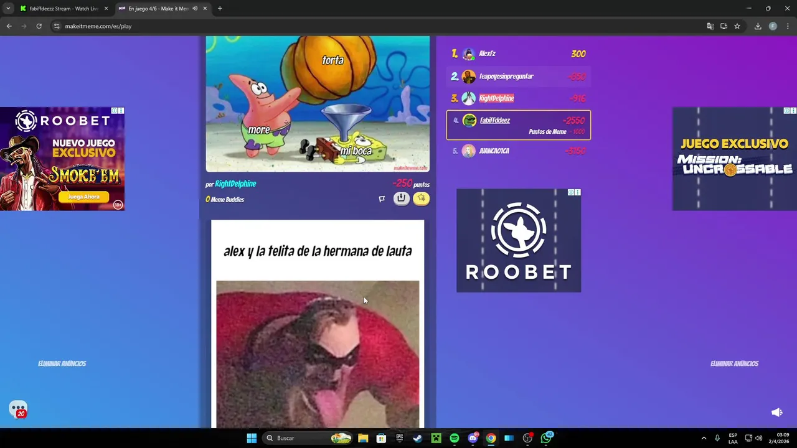Open ESP LAA language switcher
This screenshot has width=797, height=448.
point(733,438)
